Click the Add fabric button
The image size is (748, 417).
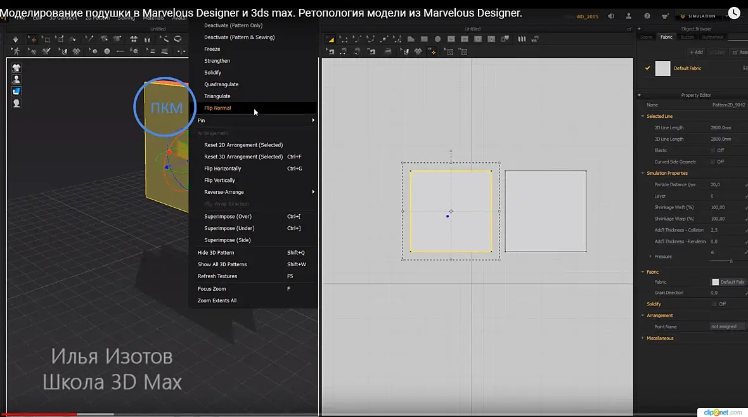pos(696,52)
